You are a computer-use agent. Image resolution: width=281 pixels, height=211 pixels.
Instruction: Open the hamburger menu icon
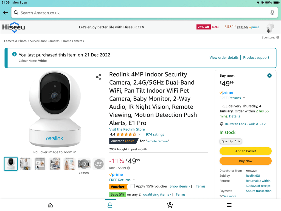pyautogui.click(x=229, y=205)
